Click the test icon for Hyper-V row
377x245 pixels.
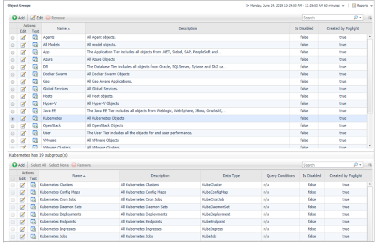36,103
